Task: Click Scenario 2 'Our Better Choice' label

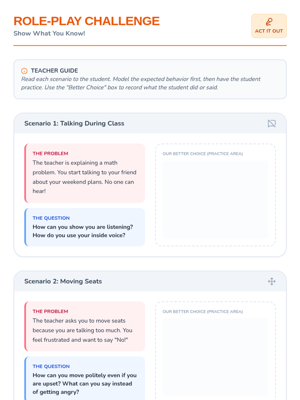Action: click(203, 311)
